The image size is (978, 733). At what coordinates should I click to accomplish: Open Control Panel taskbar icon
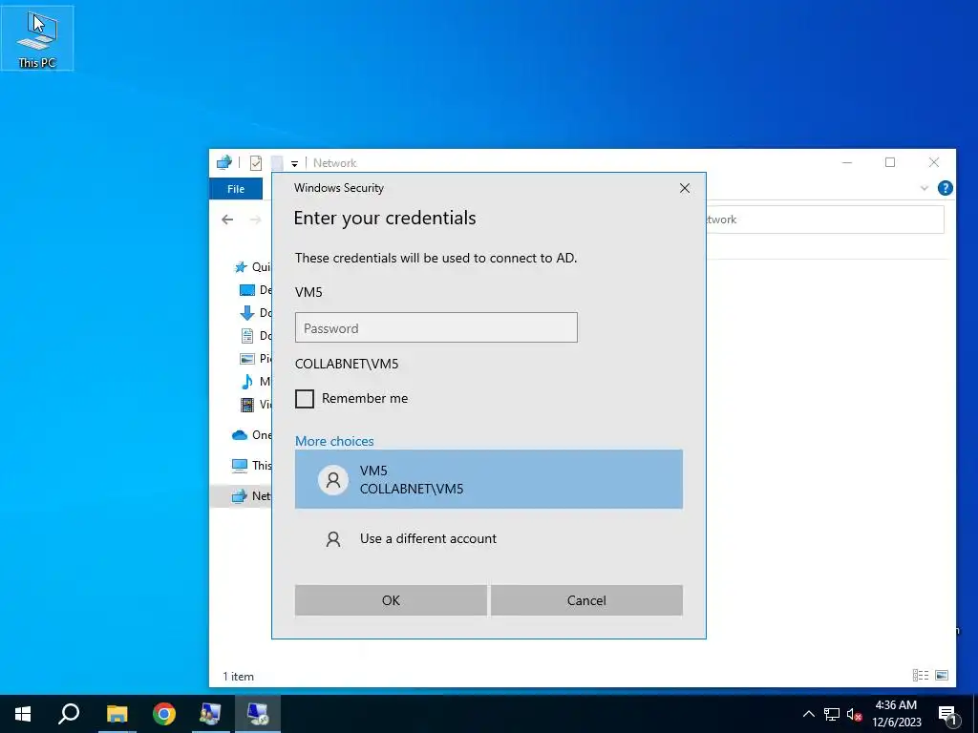click(210, 714)
